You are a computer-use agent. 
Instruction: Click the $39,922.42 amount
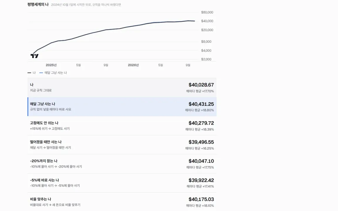(201, 180)
